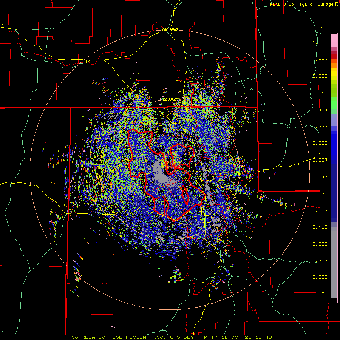The width and height of the screenshot is (340, 340).
Task: Select the 0.893 legend value
Action: click(x=320, y=76)
